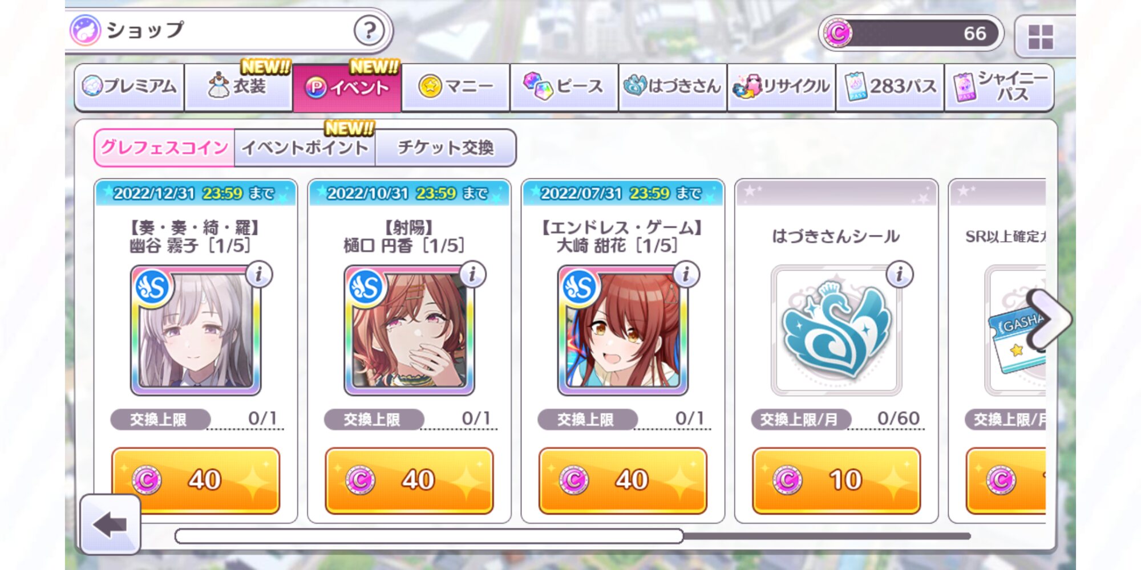The height and width of the screenshot is (570, 1141).
Task: Open the grid menu icon
Action: click(1040, 36)
